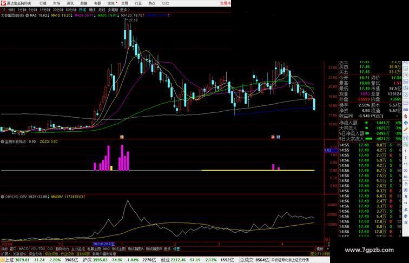Open 资金分布 panel
409x263 pixels.
tap(36, 254)
